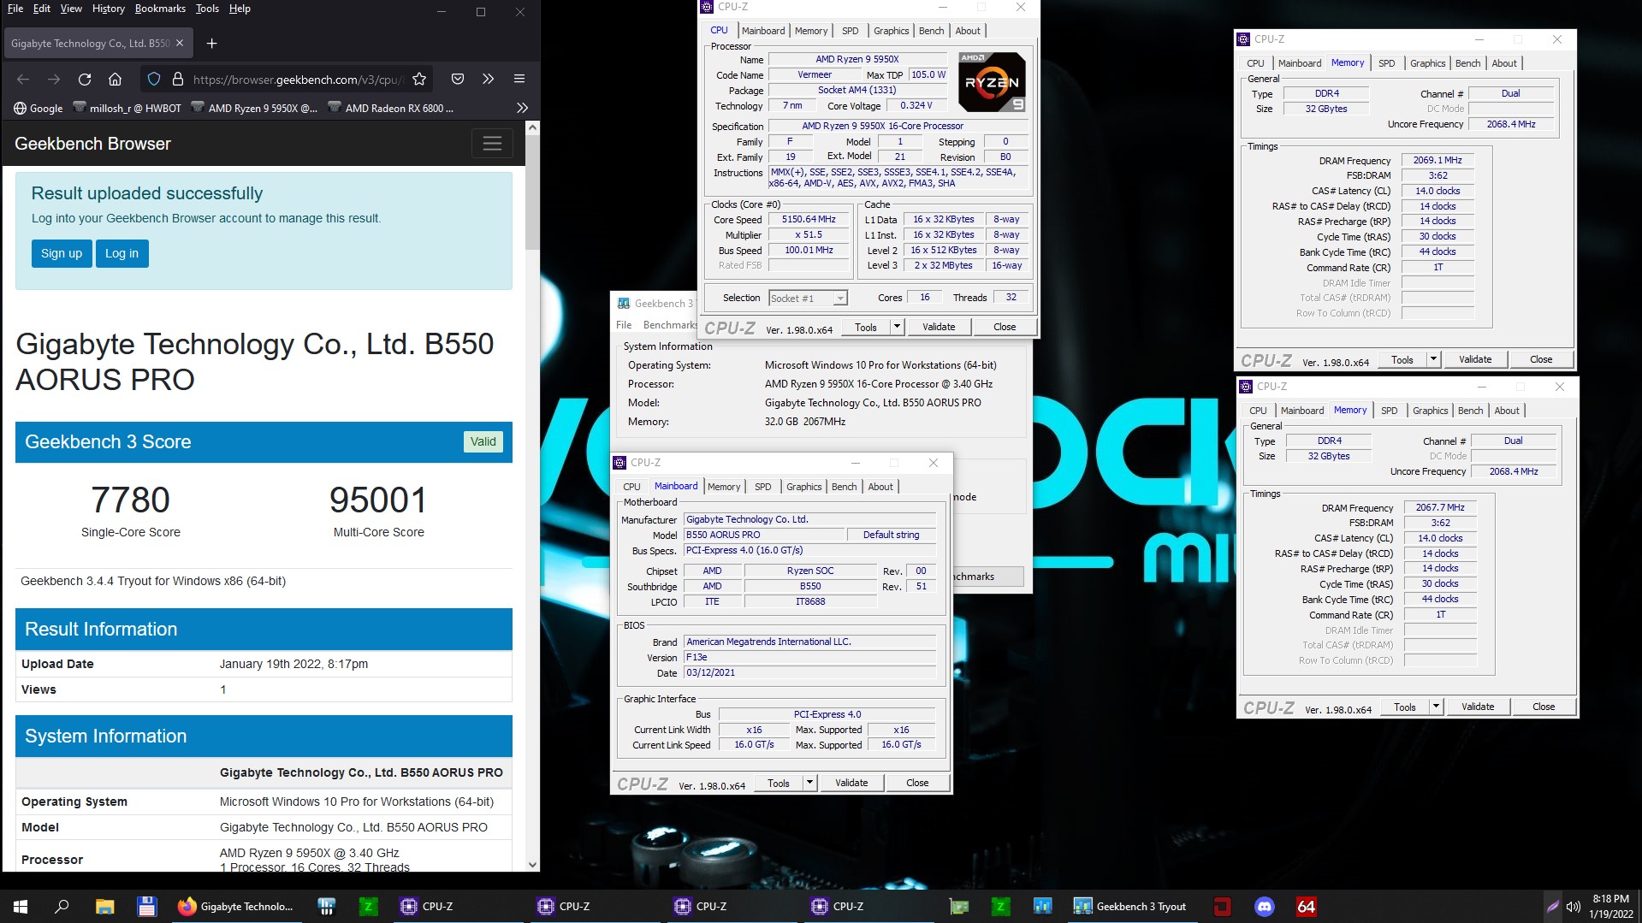Open the Firefox File menu
1642x923 pixels.
15,9
